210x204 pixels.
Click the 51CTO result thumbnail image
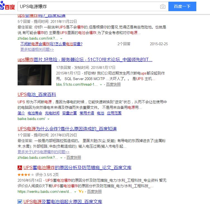pyautogui.click(x=34, y=75)
